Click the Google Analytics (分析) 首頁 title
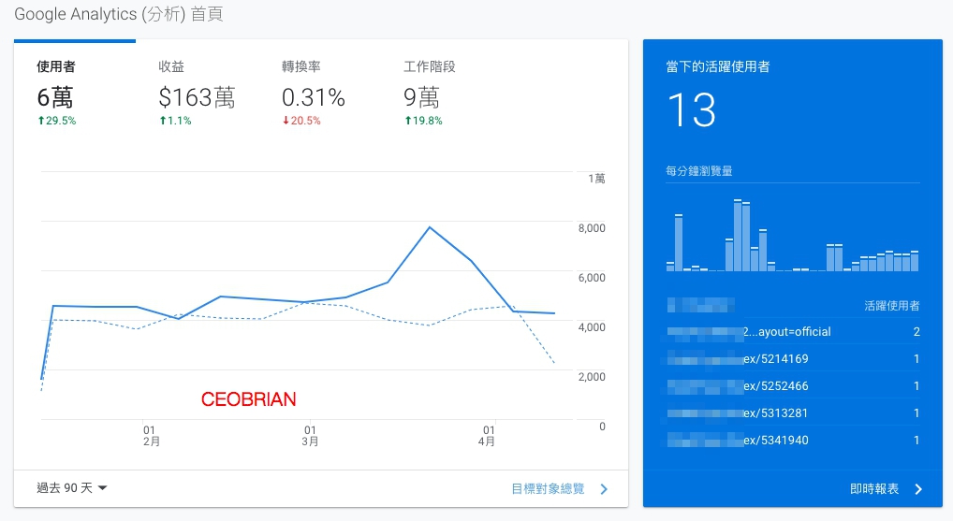953x521 pixels. click(119, 14)
